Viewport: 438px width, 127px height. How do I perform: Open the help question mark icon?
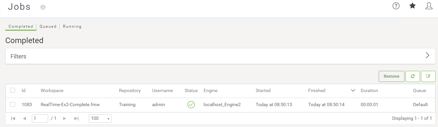click(x=396, y=6)
